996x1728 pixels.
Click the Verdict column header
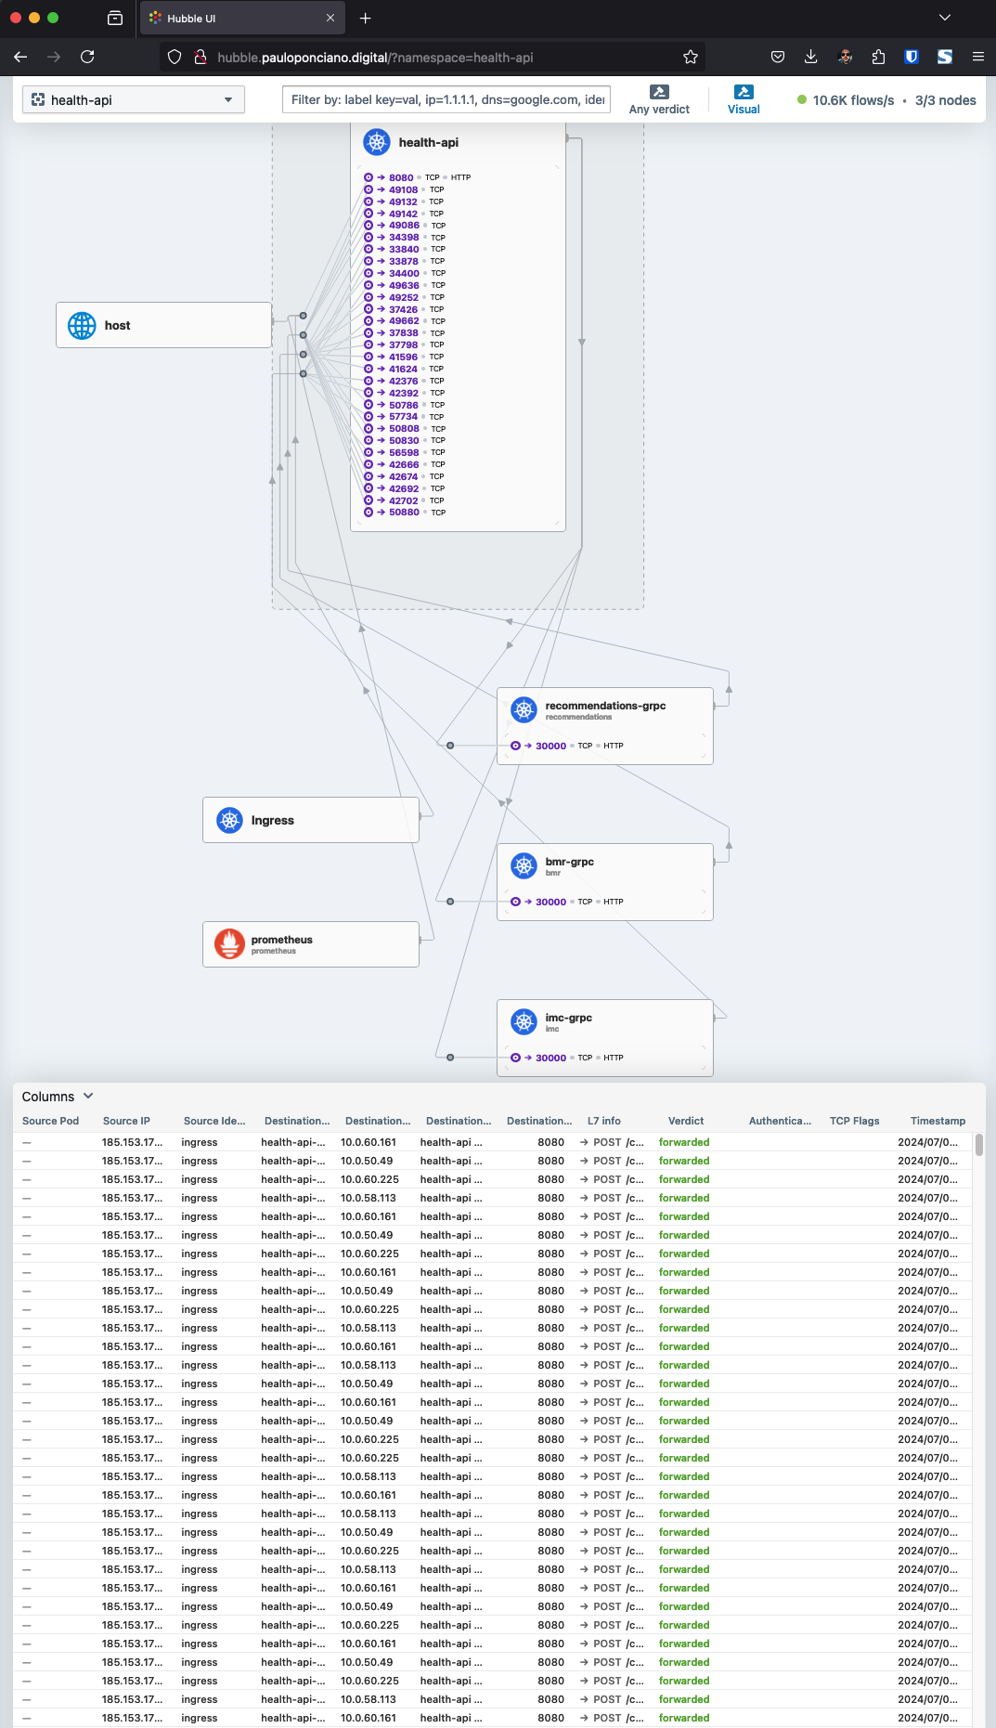click(x=686, y=1121)
